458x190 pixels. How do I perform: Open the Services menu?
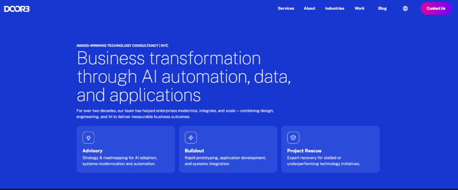[286, 9]
